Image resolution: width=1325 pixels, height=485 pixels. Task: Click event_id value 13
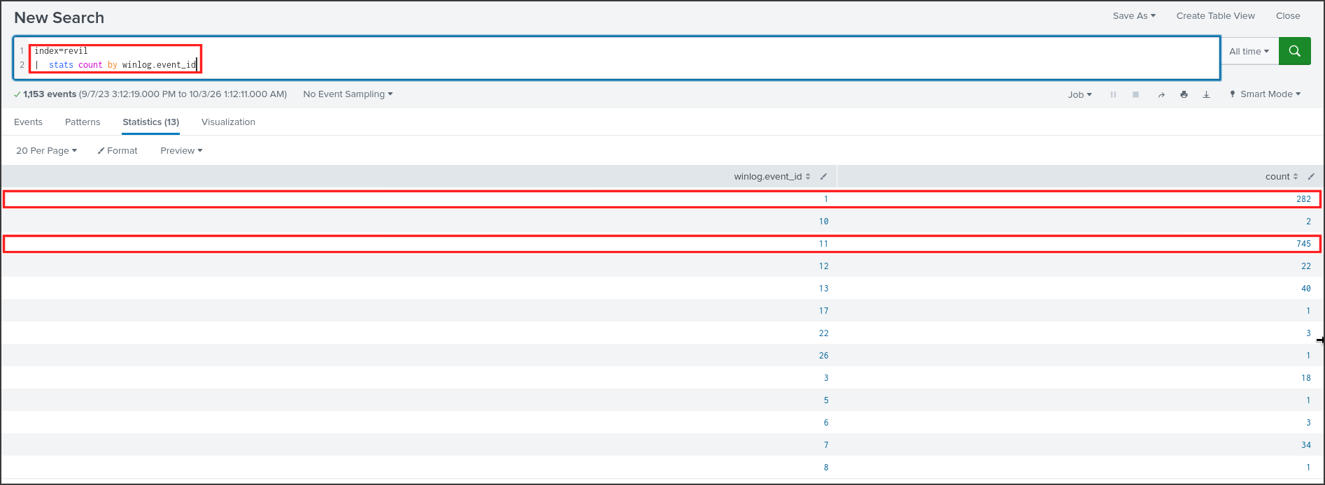(x=823, y=289)
